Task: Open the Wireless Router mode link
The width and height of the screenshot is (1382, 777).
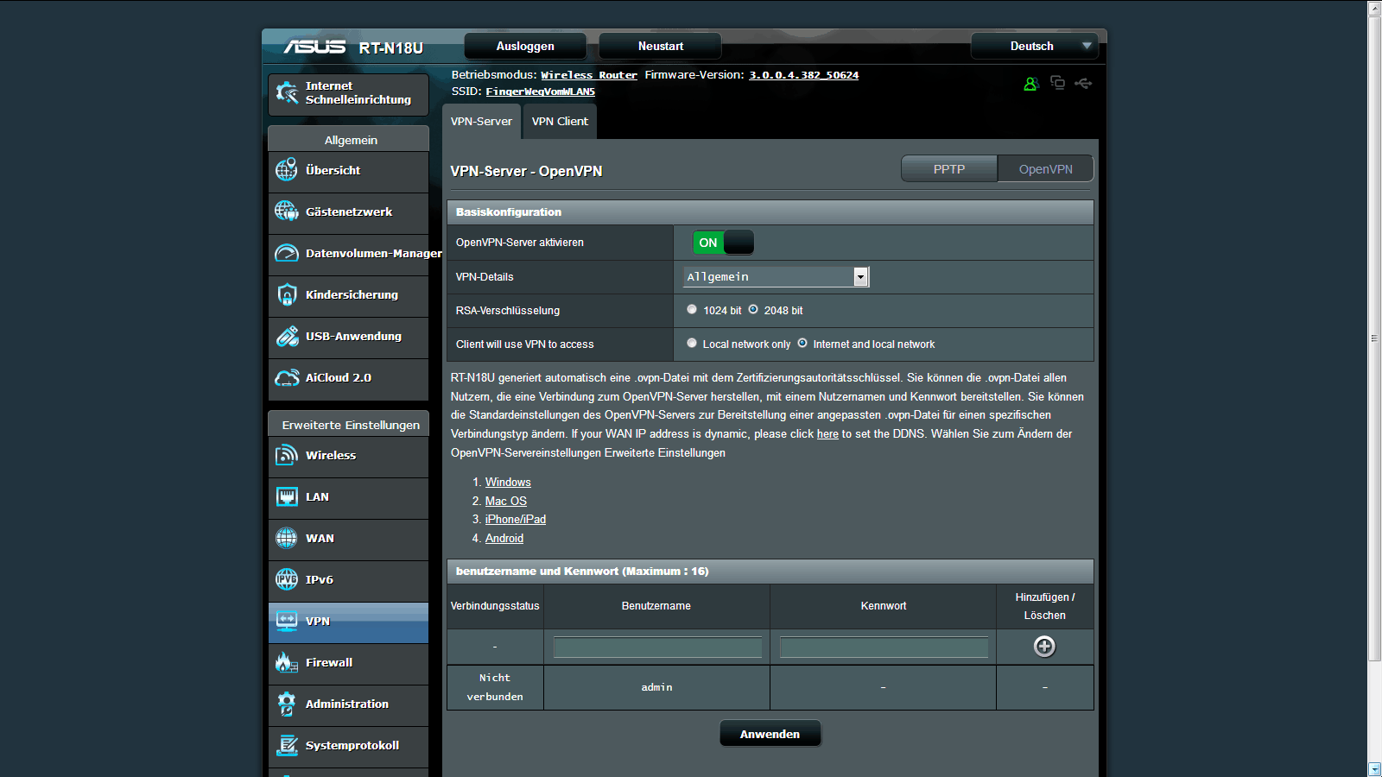Action: [589, 75]
